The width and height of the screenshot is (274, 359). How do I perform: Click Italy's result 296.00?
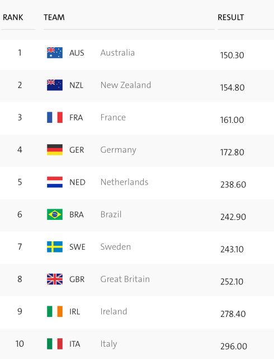(234, 346)
